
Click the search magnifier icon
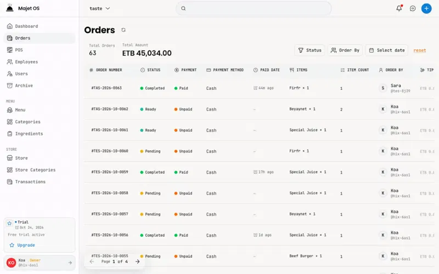click(183, 8)
